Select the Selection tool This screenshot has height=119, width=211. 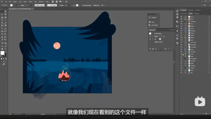(2, 12)
